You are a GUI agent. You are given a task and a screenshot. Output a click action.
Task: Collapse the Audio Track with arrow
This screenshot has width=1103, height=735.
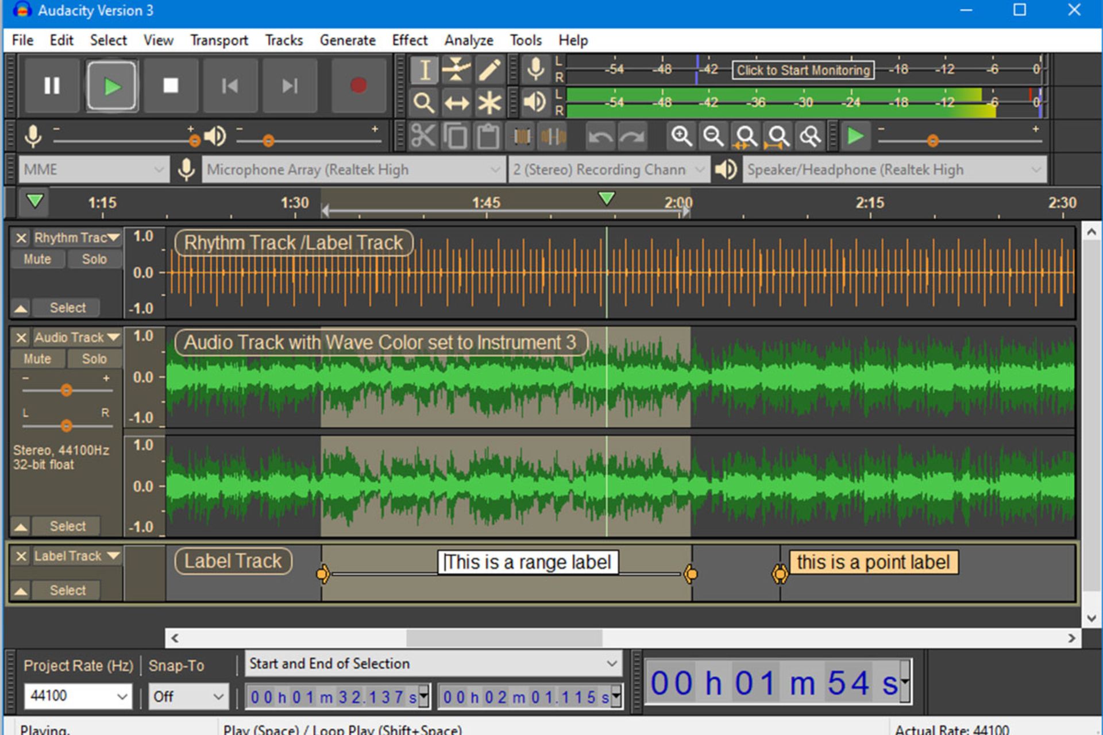click(x=21, y=526)
